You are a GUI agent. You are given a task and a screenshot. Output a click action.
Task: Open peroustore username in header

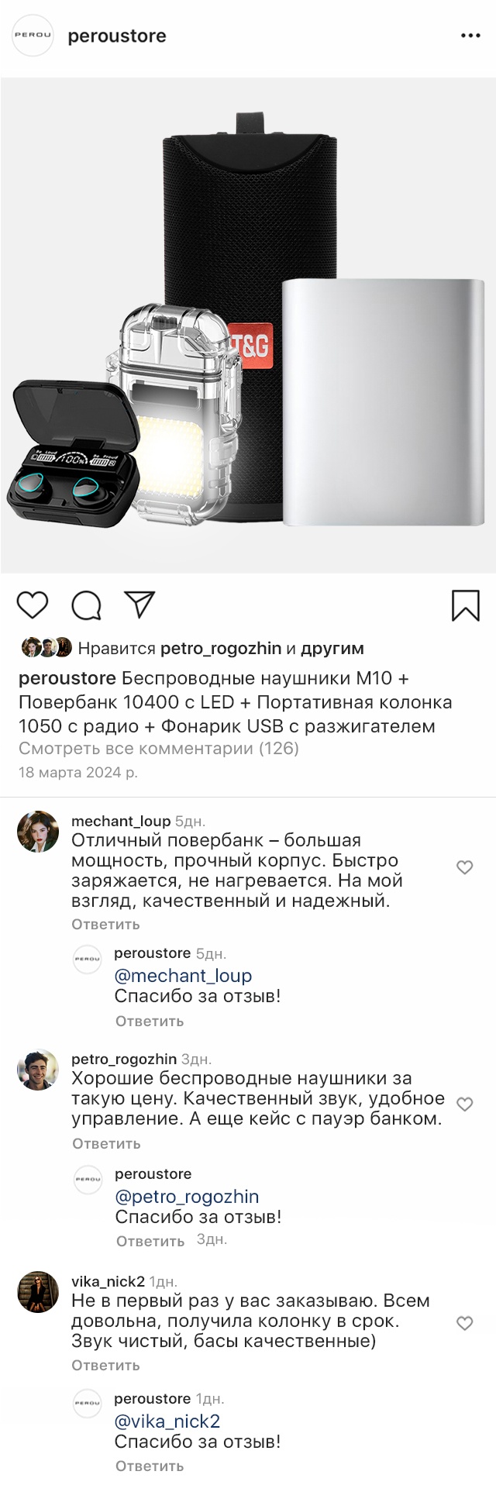coord(117,36)
